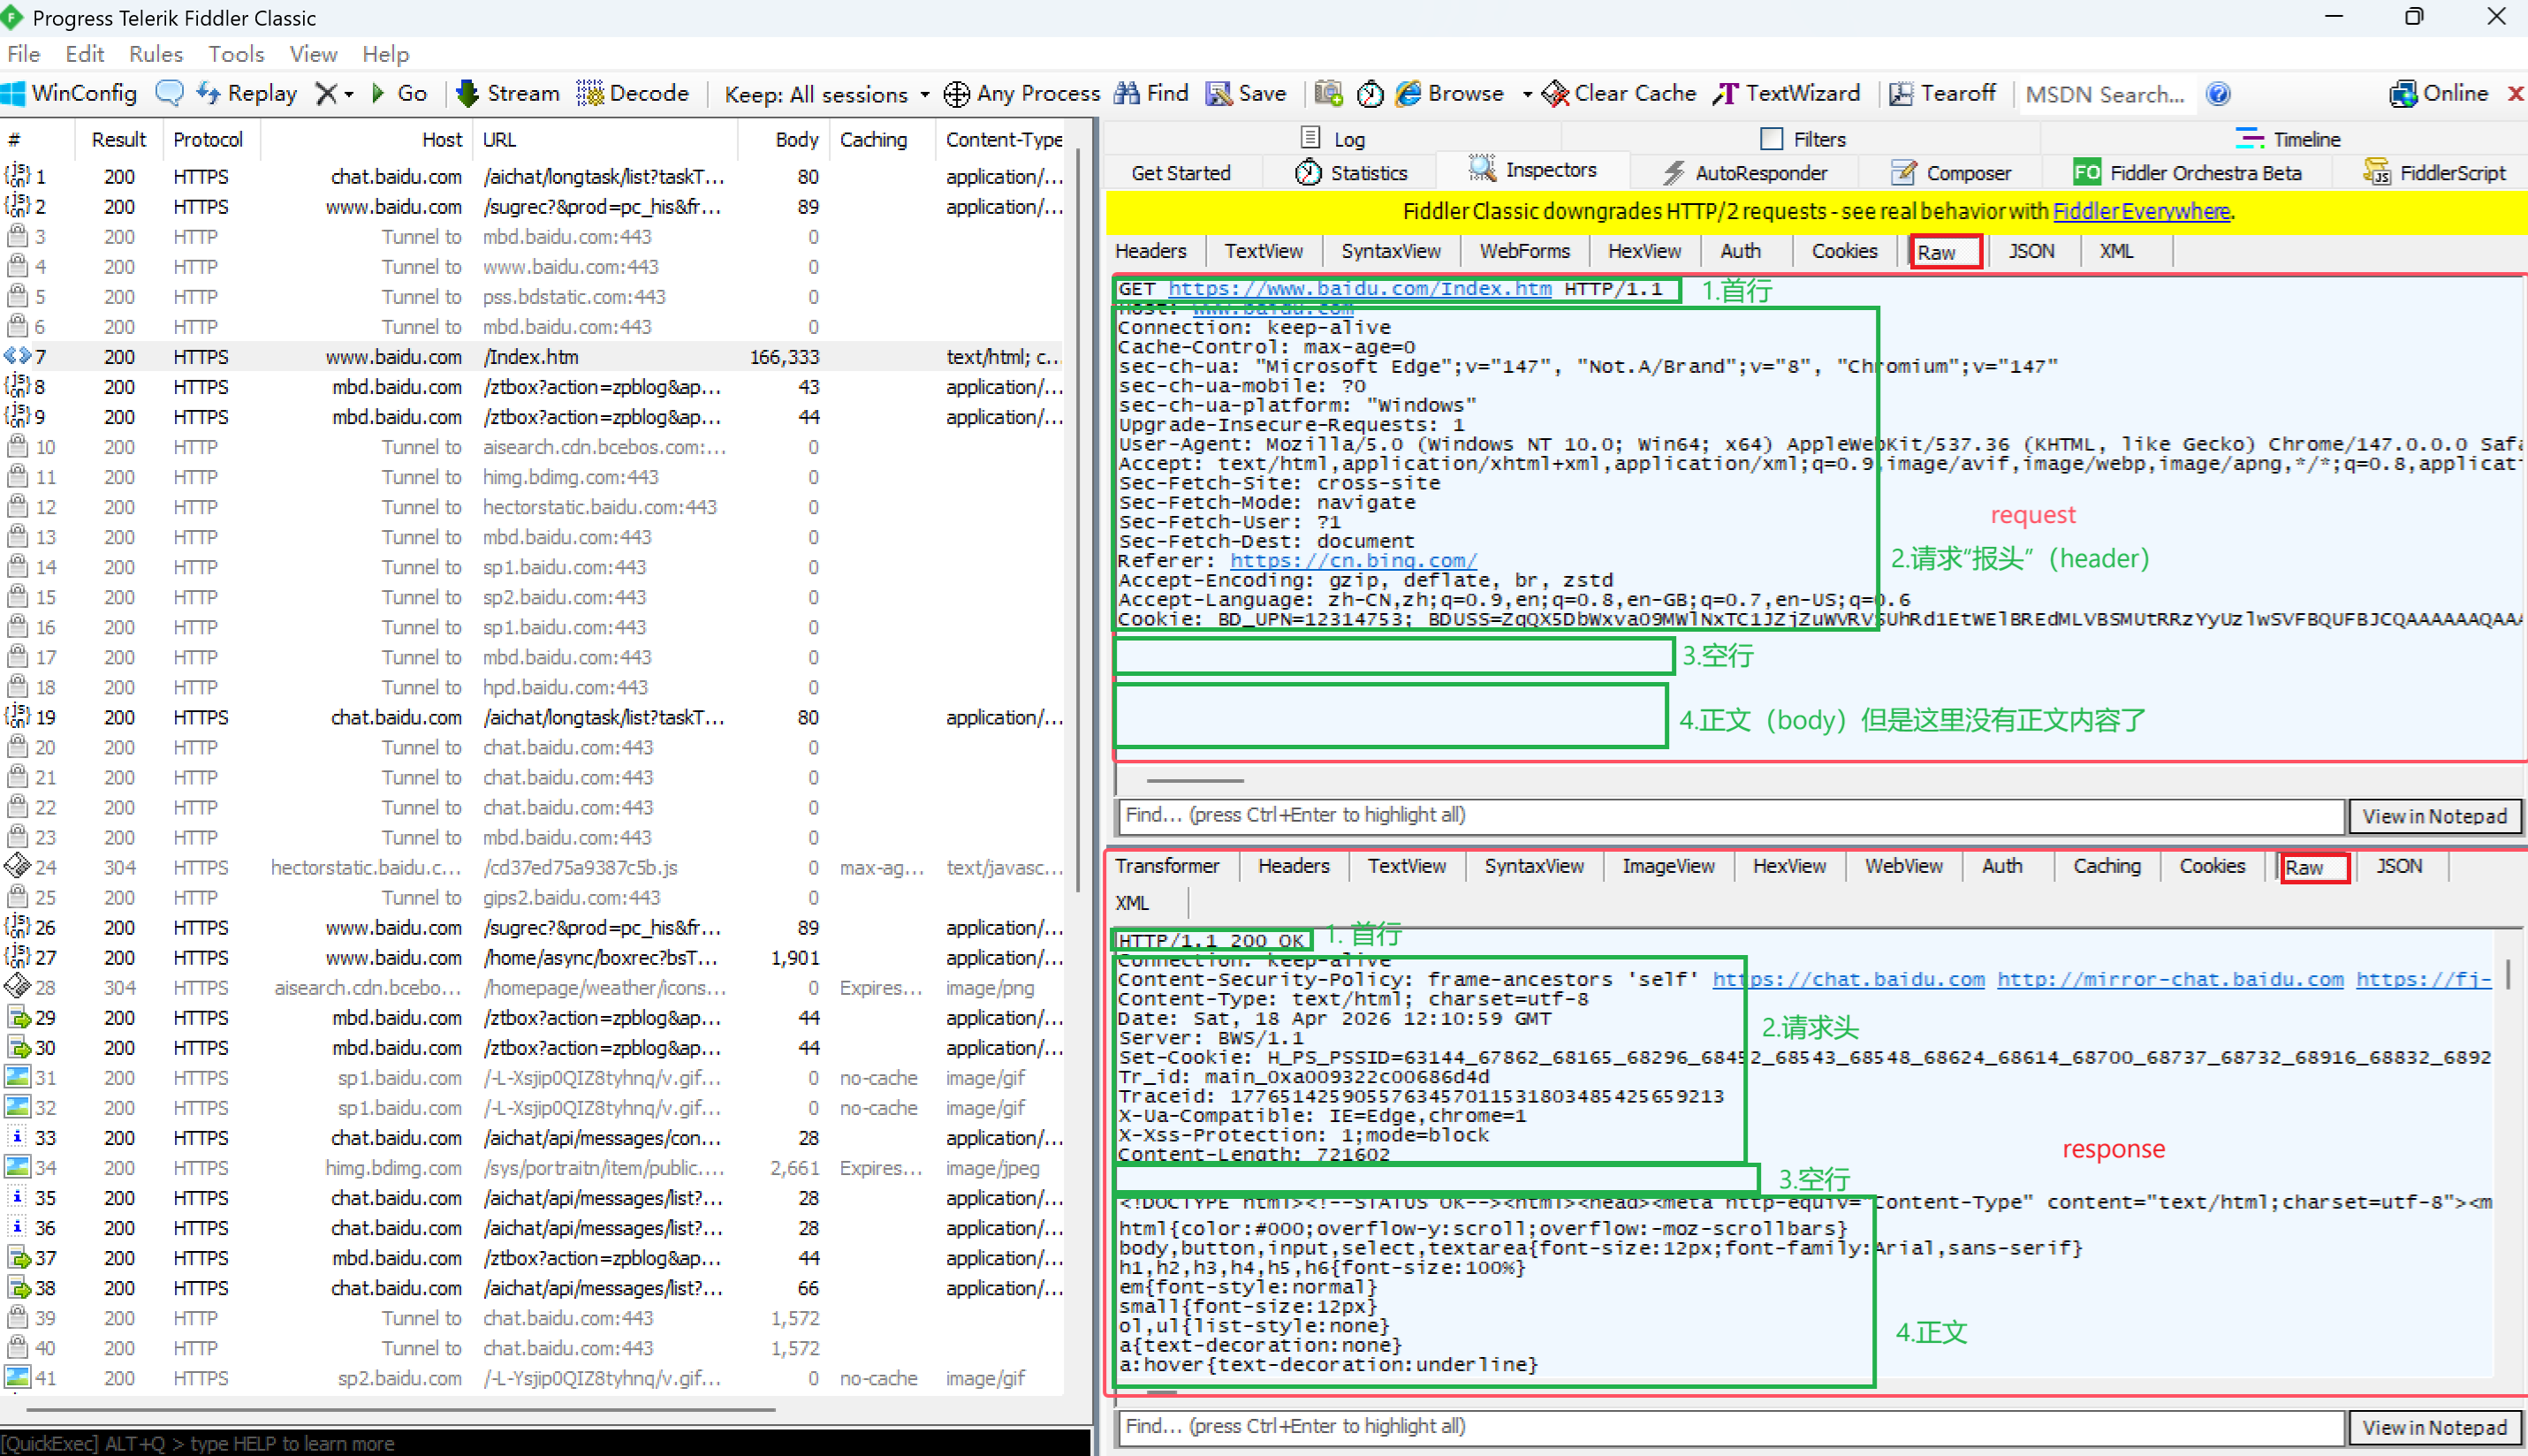Open the Rules menu
Image resolution: width=2528 pixels, height=1456 pixels.
tap(155, 54)
